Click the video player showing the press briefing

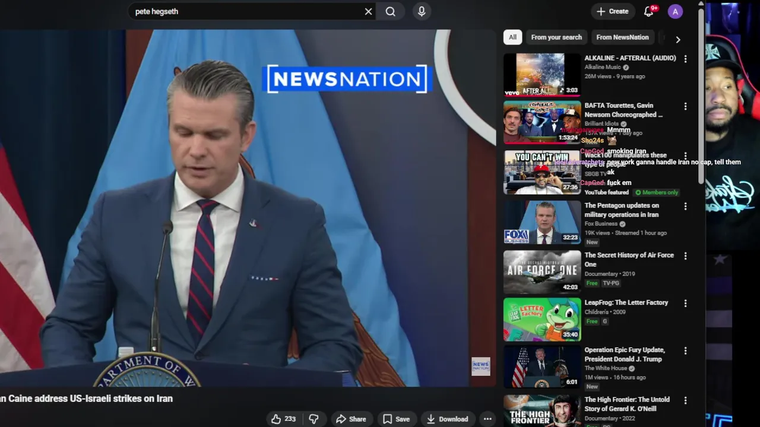click(x=248, y=208)
